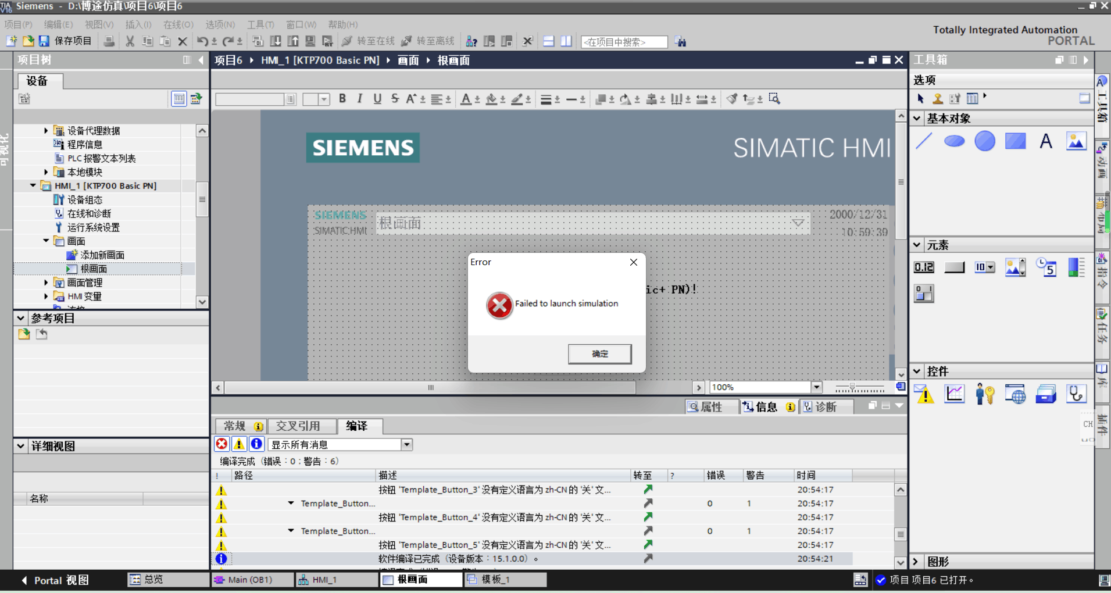The image size is (1111, 593).
Task: Select the Text field 'A' tool
Action: click(x=1046, y=141)
